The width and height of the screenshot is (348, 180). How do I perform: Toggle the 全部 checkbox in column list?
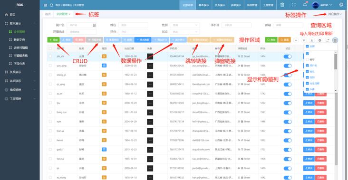[x=307, y=47]
